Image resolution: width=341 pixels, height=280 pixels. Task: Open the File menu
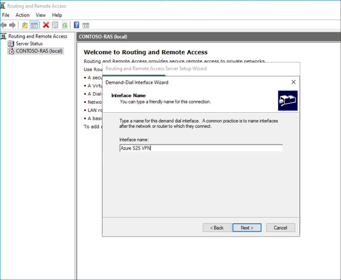(6, 15)
